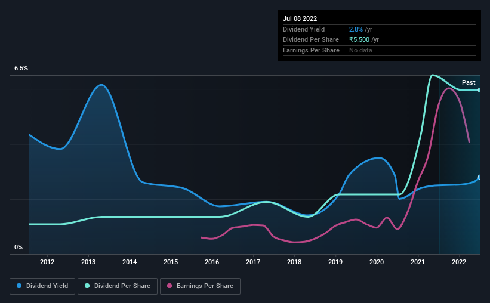Click the 'Past' label on the chart
The image size is (490, 303).
[x=469, y=82]
